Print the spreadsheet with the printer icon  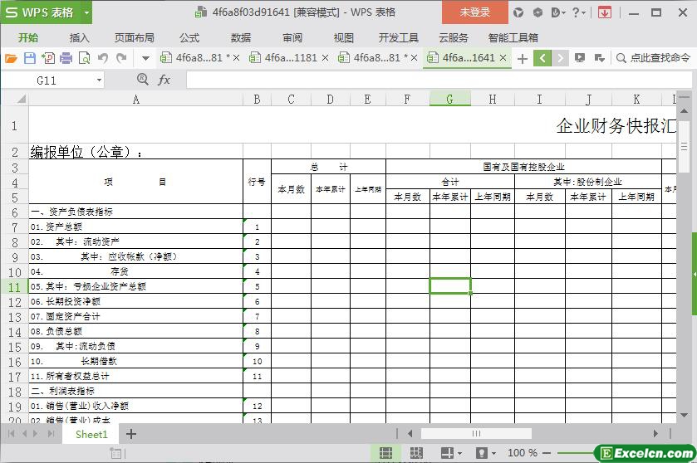66,58
